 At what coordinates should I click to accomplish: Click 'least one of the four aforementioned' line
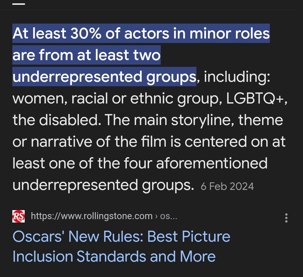140,163
